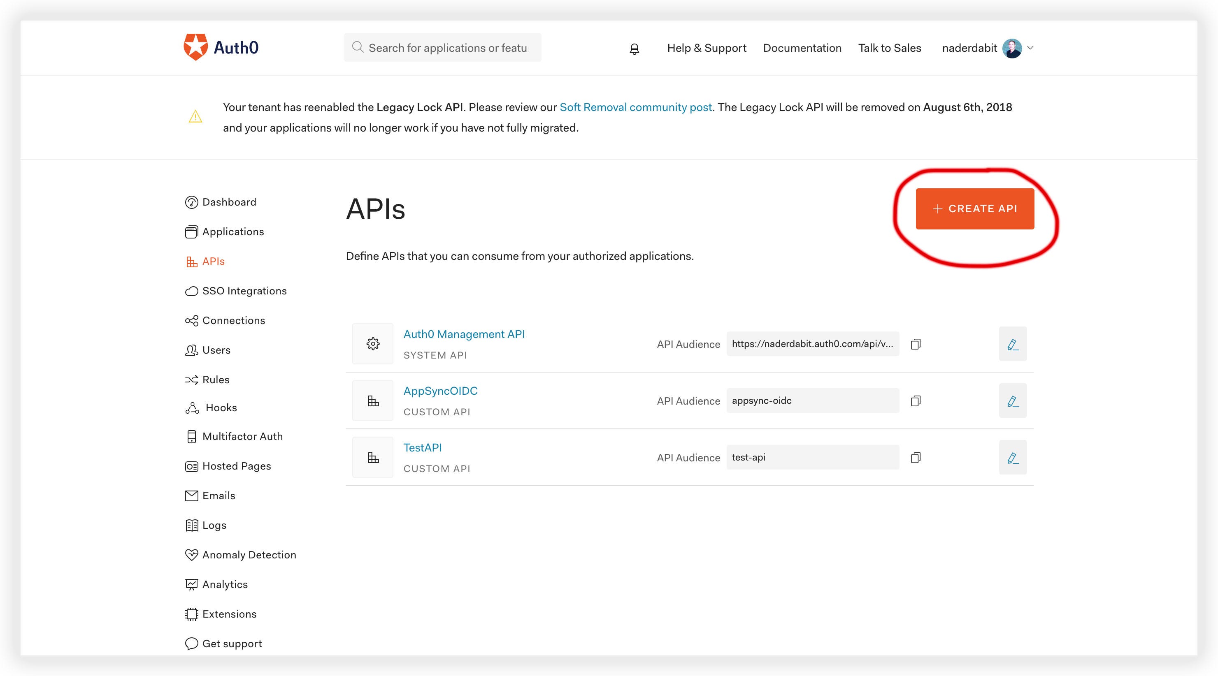Click the Logs book icon

point(191,526)
